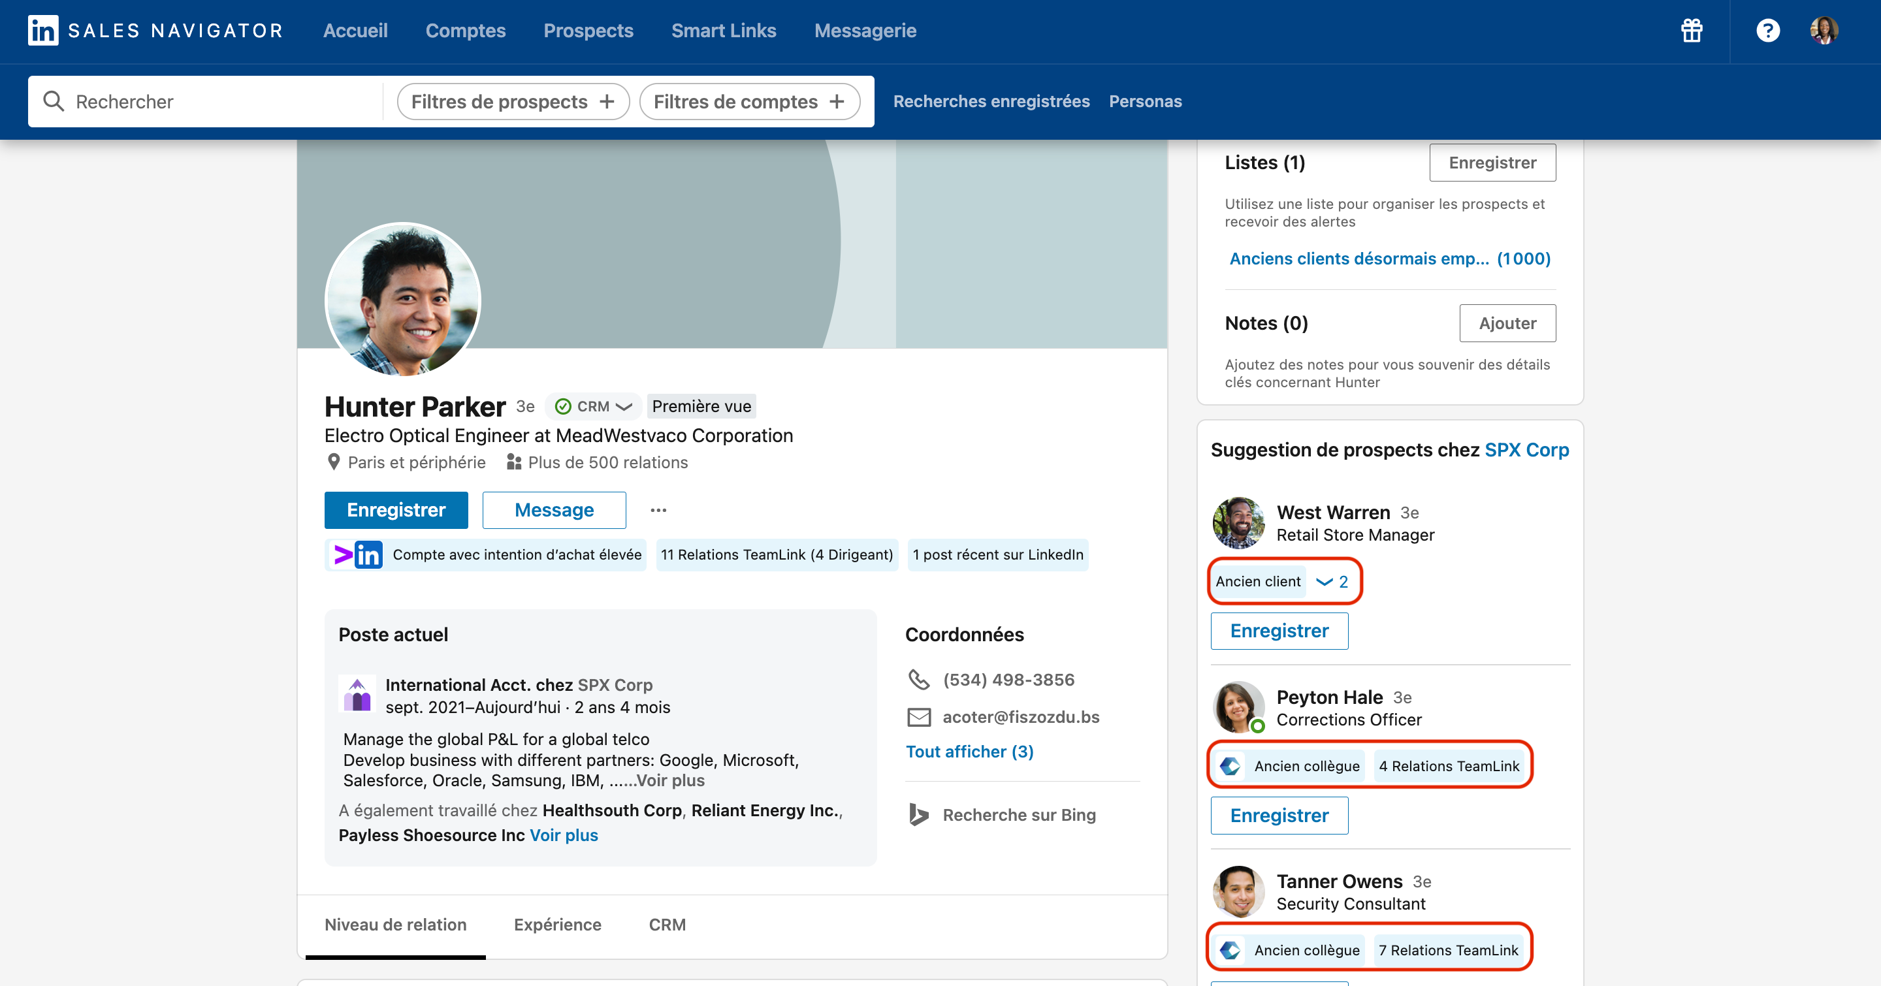
Task: Show more past companies via Voir plus
Action: [564, 835]
